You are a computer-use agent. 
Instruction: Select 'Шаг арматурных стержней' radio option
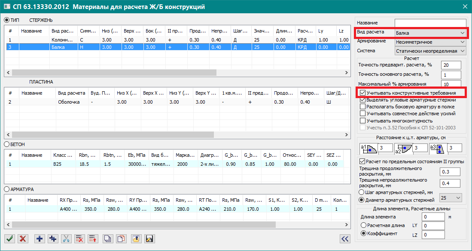362,192
